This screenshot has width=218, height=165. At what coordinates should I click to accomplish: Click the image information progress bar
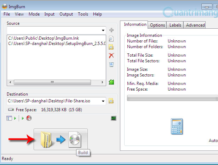pyautogui.click(x=173, y=98)
